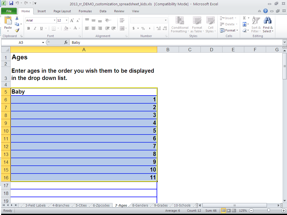The image size is (287, 215).
Task: Click the Center text alignment icon
Action: coord(93,28)
